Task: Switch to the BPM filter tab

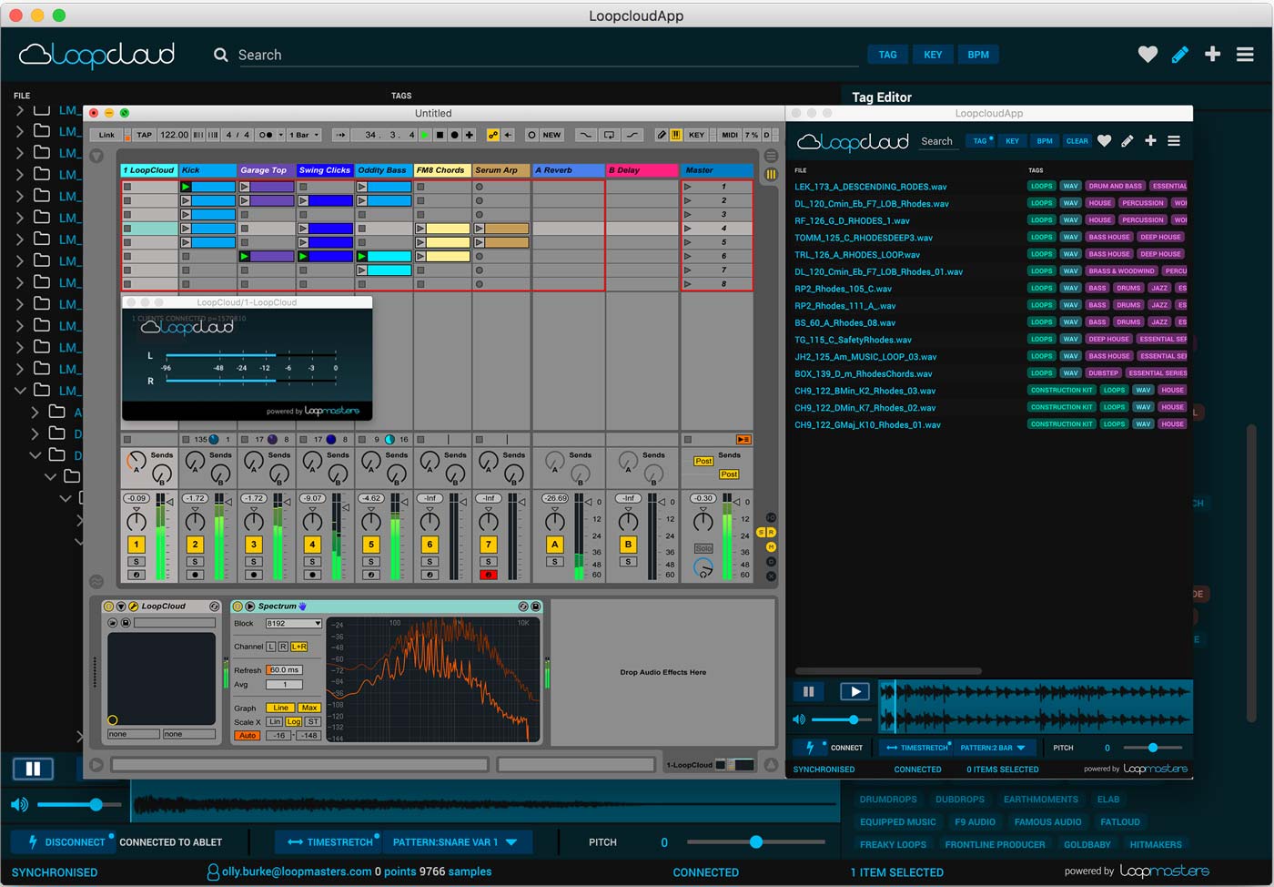Action: pyautogui.click(x=978, y=54)
